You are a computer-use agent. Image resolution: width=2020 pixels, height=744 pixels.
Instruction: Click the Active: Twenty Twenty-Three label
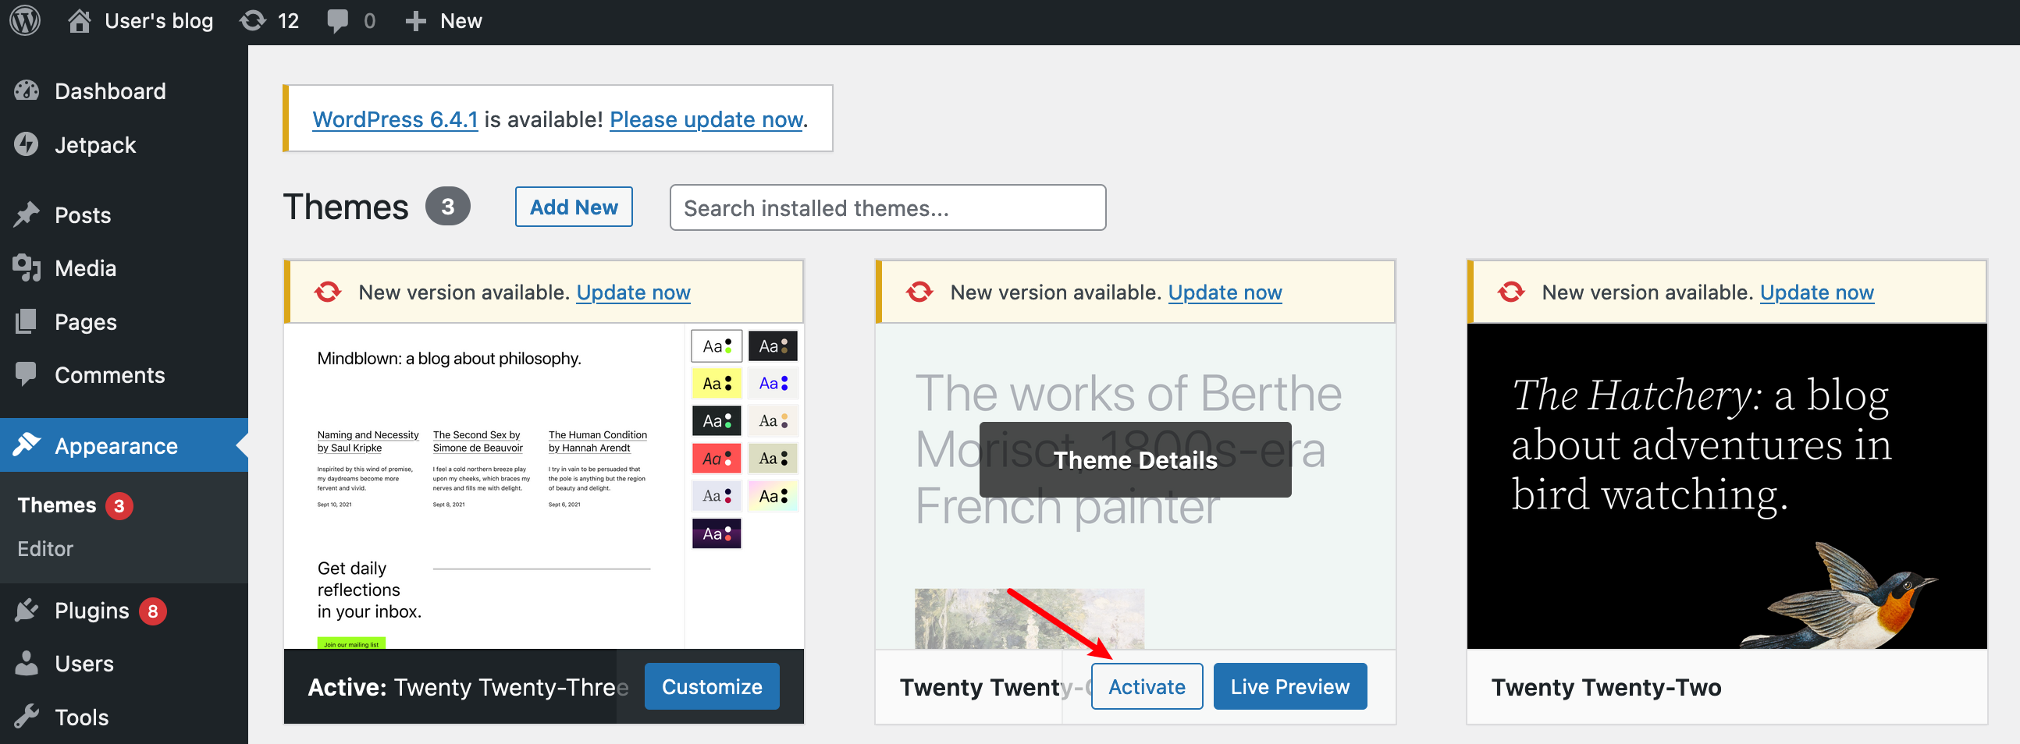coord(468,688)
